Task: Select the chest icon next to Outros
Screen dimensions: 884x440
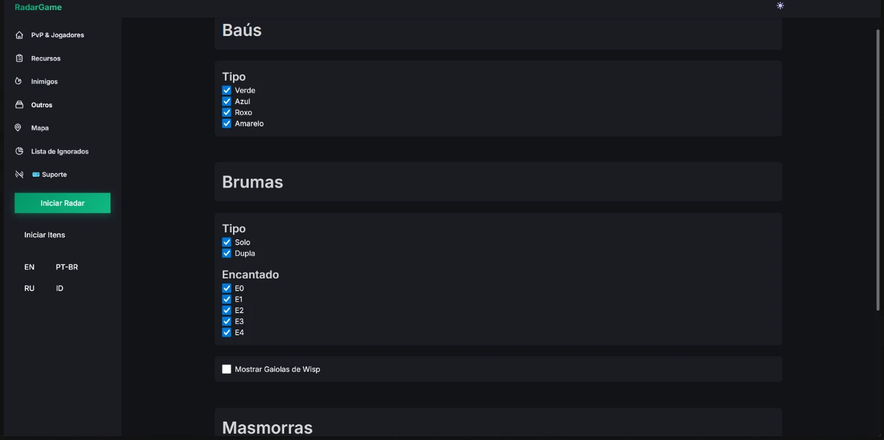Action: [x=19, y=105]
